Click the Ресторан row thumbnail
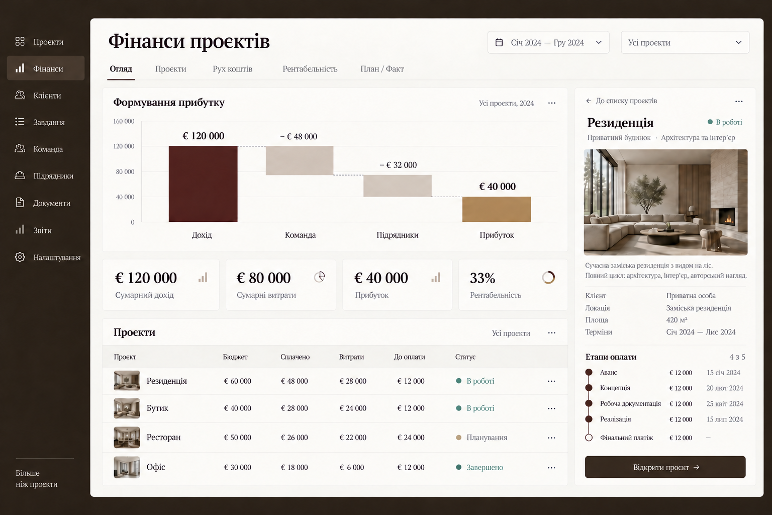Viewport: 772px width, 515px height. pos(127,438)
